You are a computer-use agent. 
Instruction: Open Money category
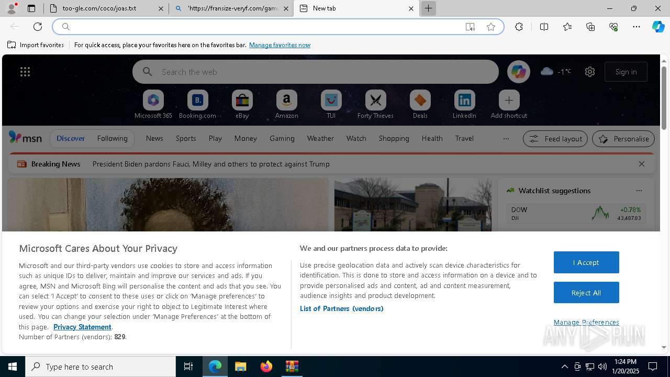245,138
